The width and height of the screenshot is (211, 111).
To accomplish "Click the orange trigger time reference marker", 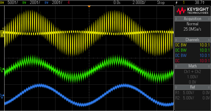I will (x=89, y=6).
